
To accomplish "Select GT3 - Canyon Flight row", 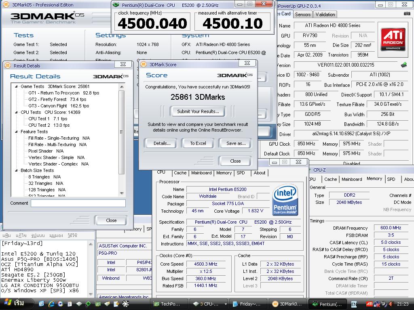I will pyautogui.click(x=59, y=106).
